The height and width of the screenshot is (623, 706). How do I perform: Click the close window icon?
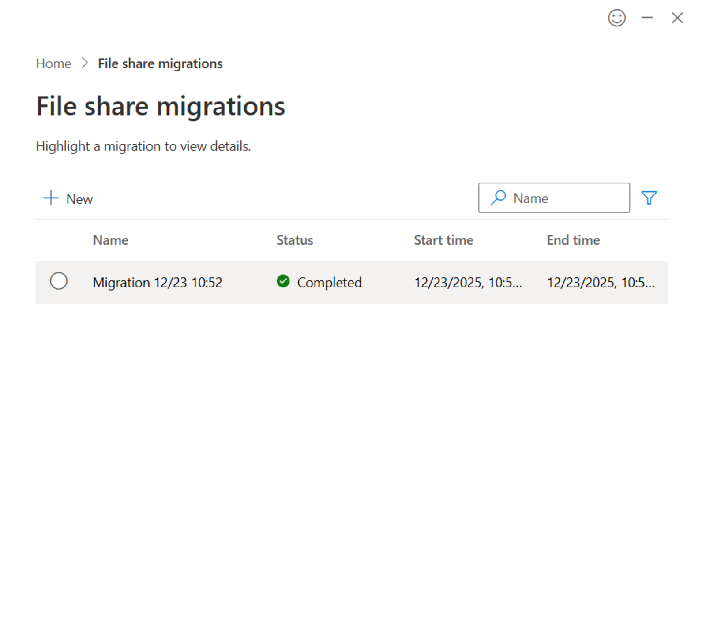pos(677,18)
